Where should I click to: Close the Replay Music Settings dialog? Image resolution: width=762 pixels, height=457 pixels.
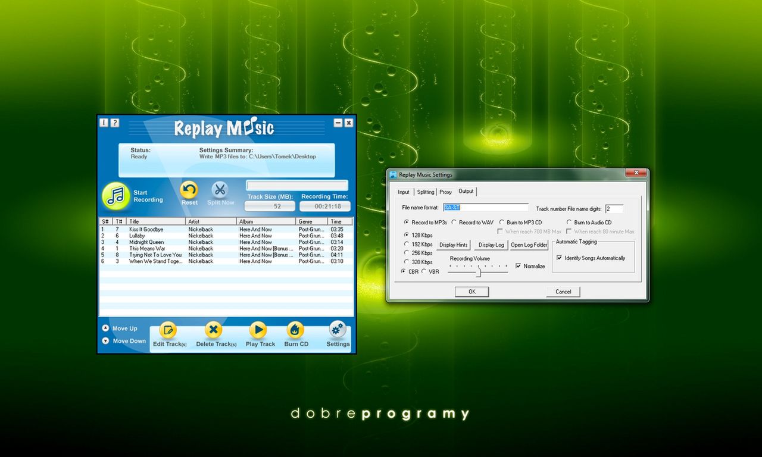[x=636, y=173]
